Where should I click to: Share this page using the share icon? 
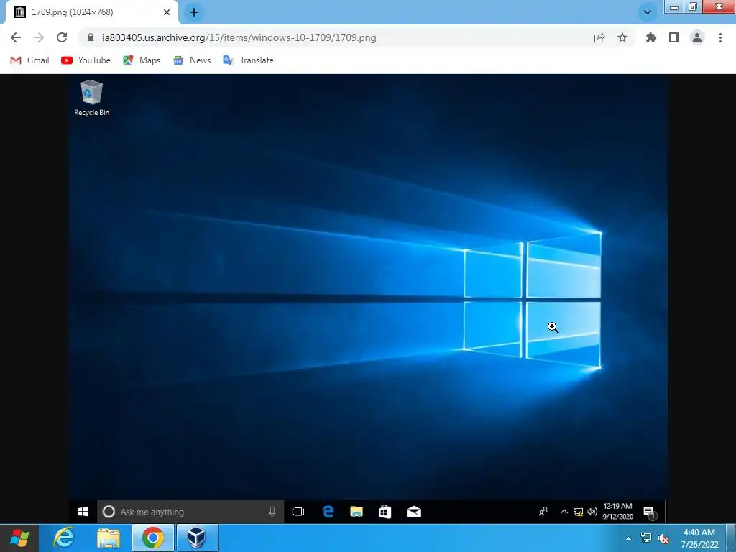pyautogui.click(x=599, y=37)
